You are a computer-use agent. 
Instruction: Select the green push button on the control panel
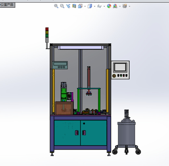point(121,75)
